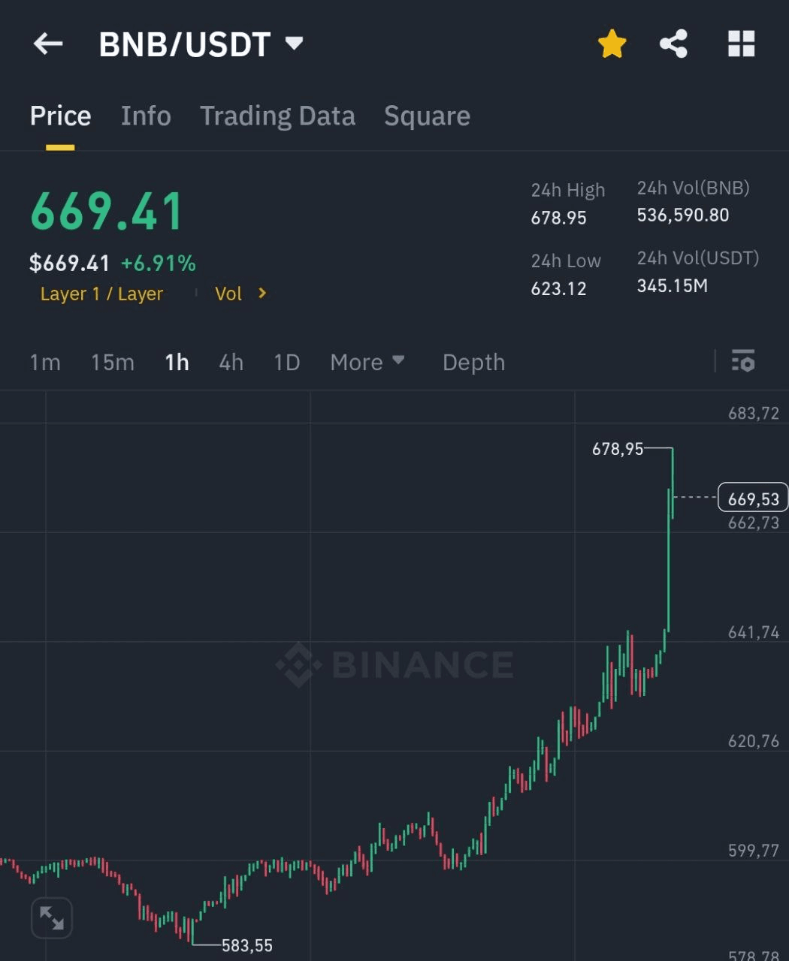The width and height of the screenshot is (789, 961).
Task: Select the BNB/USDT pair title
Action: 184,44
